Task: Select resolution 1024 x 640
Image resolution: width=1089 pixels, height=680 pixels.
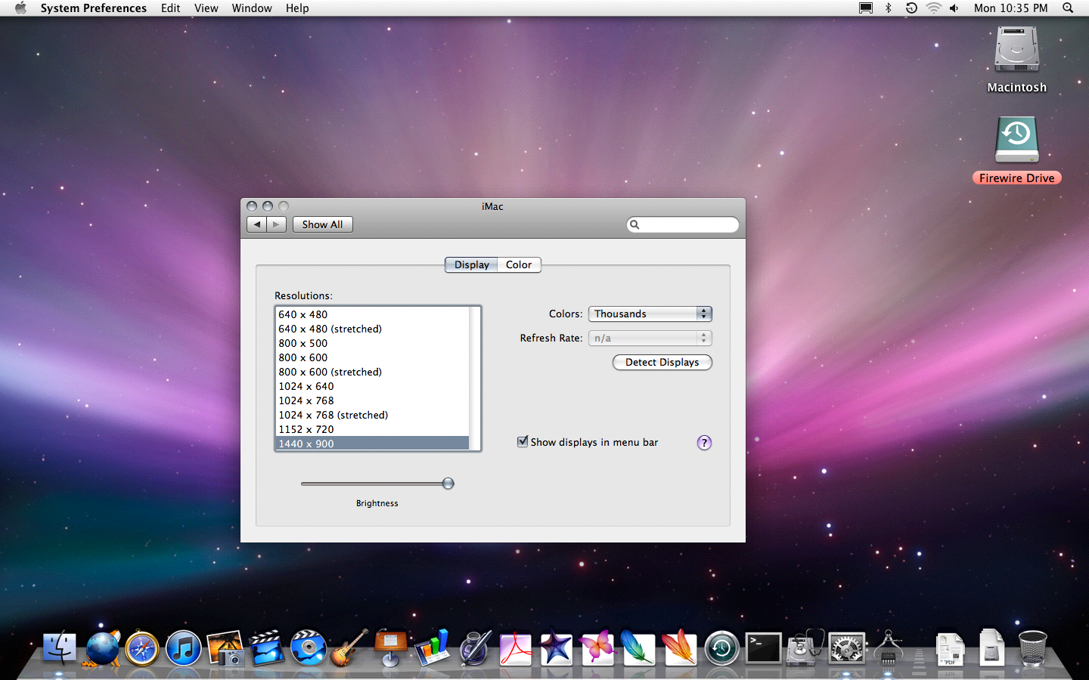Action: [372, 386]
